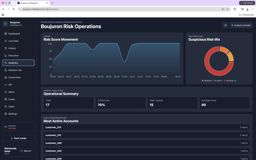Click the Critical rate 76% card

[x=120, y=103]
